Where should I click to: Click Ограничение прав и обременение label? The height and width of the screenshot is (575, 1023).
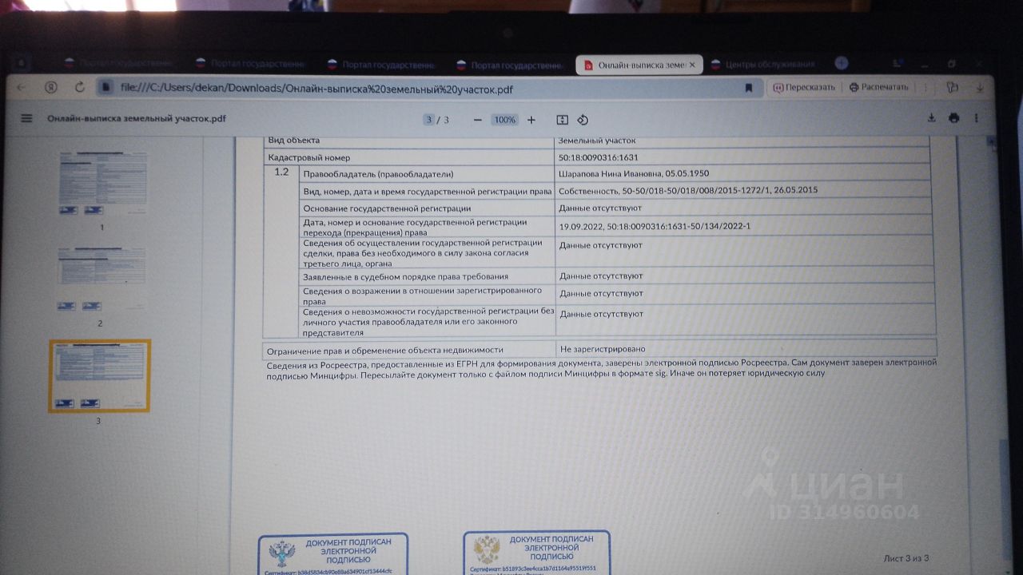(385, 350)
